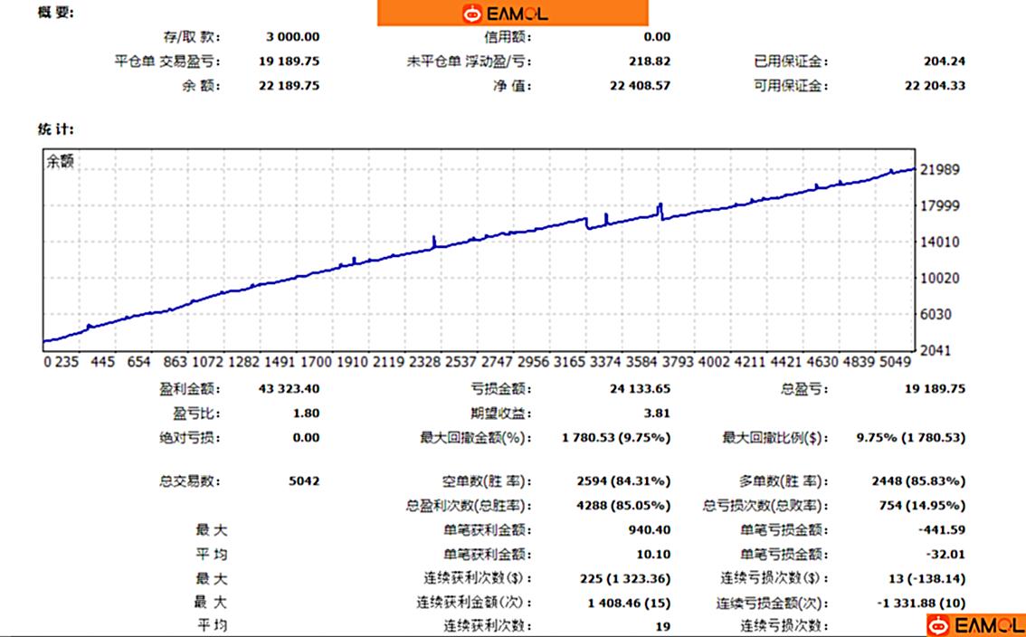Click the 盈亏比 value 1.80
Viewport: 1026px width, 637px height.
click(x=304, y=412)
